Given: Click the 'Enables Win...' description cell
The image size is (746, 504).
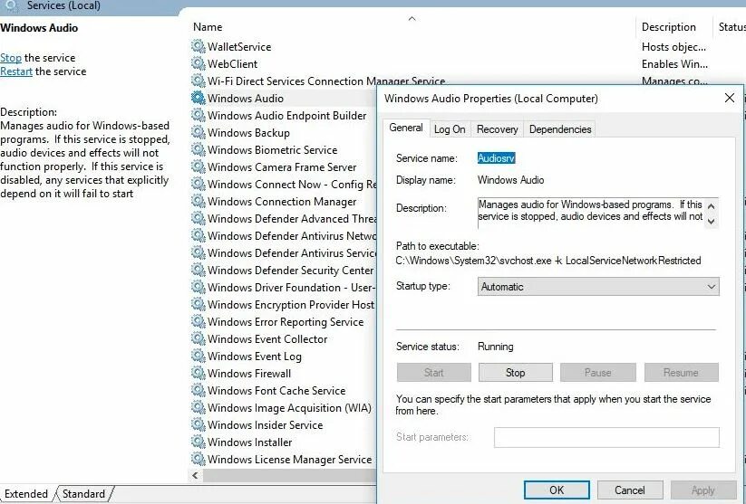Looking at the screenshot, I should click(674, 63).
